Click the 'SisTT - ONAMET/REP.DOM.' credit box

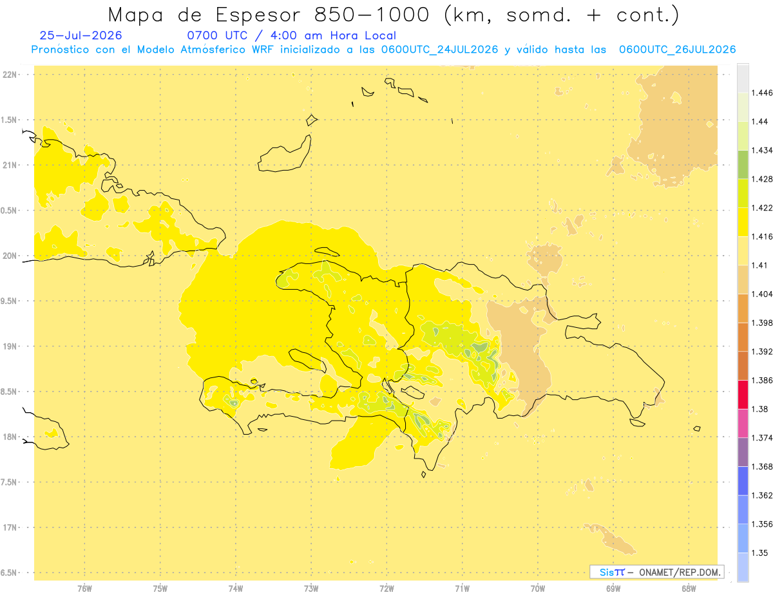pos(657,572)
